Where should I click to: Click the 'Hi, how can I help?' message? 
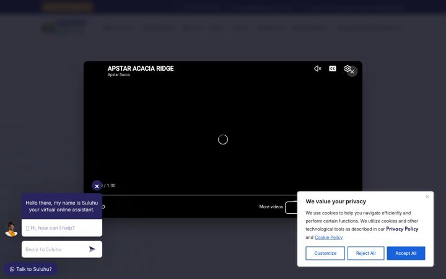click(62, 228)
